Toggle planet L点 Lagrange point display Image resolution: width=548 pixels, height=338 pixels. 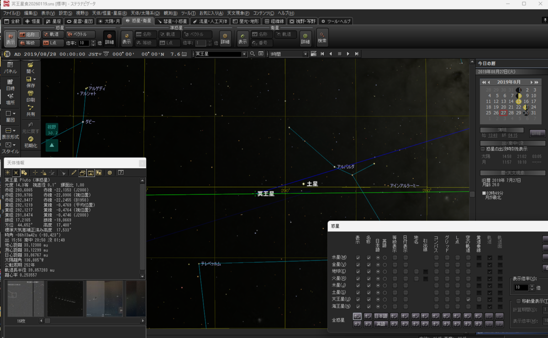[x=52, y=43]
